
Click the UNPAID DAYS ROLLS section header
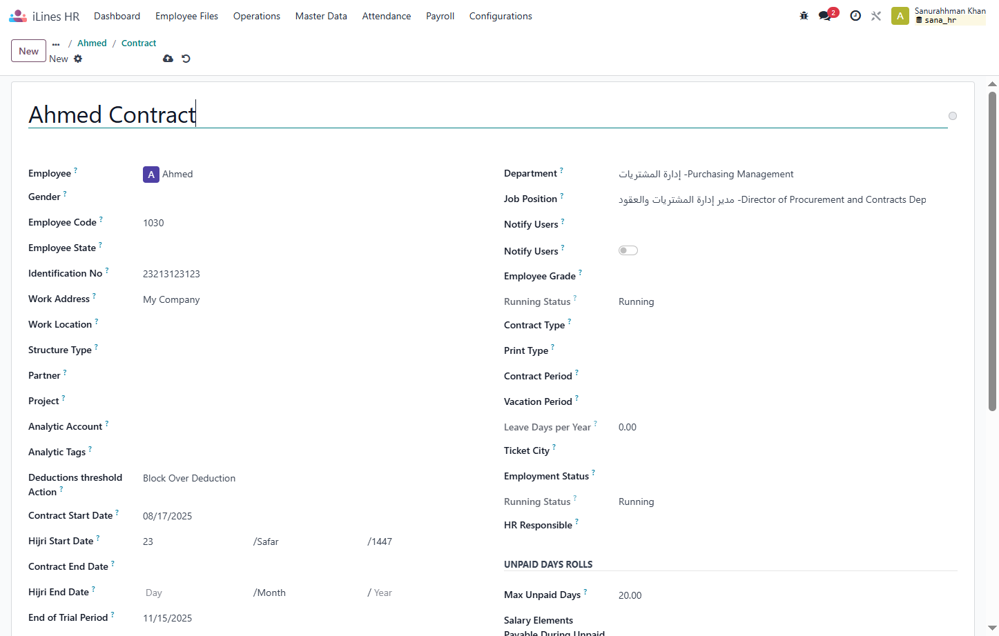point(548,564)
